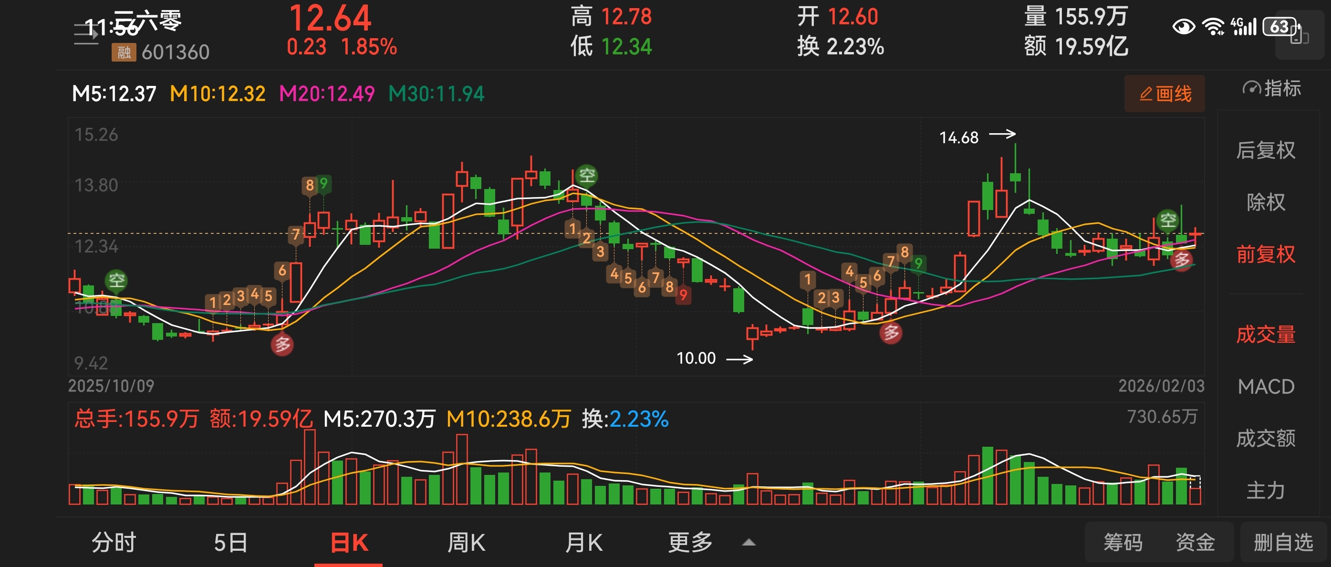The width and height of the screenshot is (1331, 567).
Task: Tap the 画线 draw-line pencil button
Action: (1164, 94)
